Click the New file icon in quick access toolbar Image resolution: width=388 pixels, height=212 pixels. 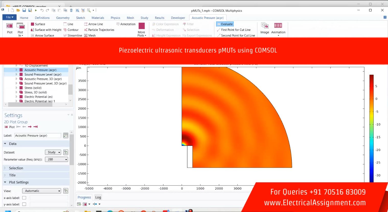12,10
